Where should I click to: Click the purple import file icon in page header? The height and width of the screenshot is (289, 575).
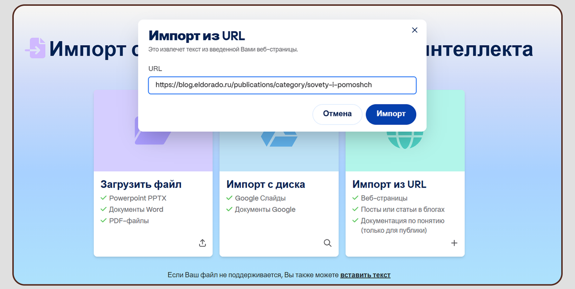tap(36, 48)
